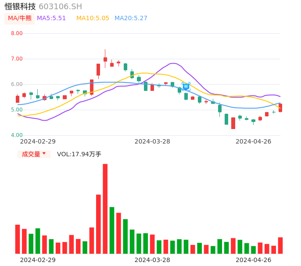Click 2024-03-28 date under the volume chart
Viewport: 301px width, 266px height.
tap(152, 260)
